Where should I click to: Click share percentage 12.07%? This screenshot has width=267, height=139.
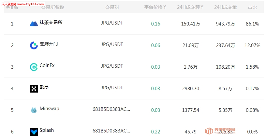[x=252, y=45]
